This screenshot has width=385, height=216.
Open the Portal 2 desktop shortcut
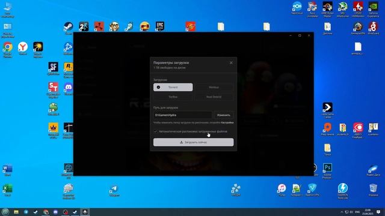84,26
